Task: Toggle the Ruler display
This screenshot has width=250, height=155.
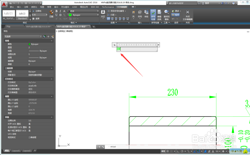Action: 176,15
